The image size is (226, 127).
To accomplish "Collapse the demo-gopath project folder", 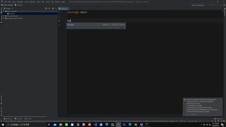I will (x=4, y=11).
